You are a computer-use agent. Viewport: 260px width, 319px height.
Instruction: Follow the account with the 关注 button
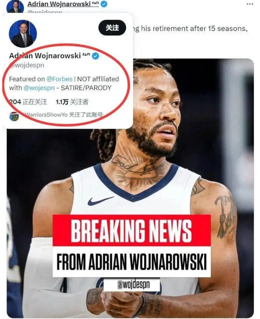112,28
